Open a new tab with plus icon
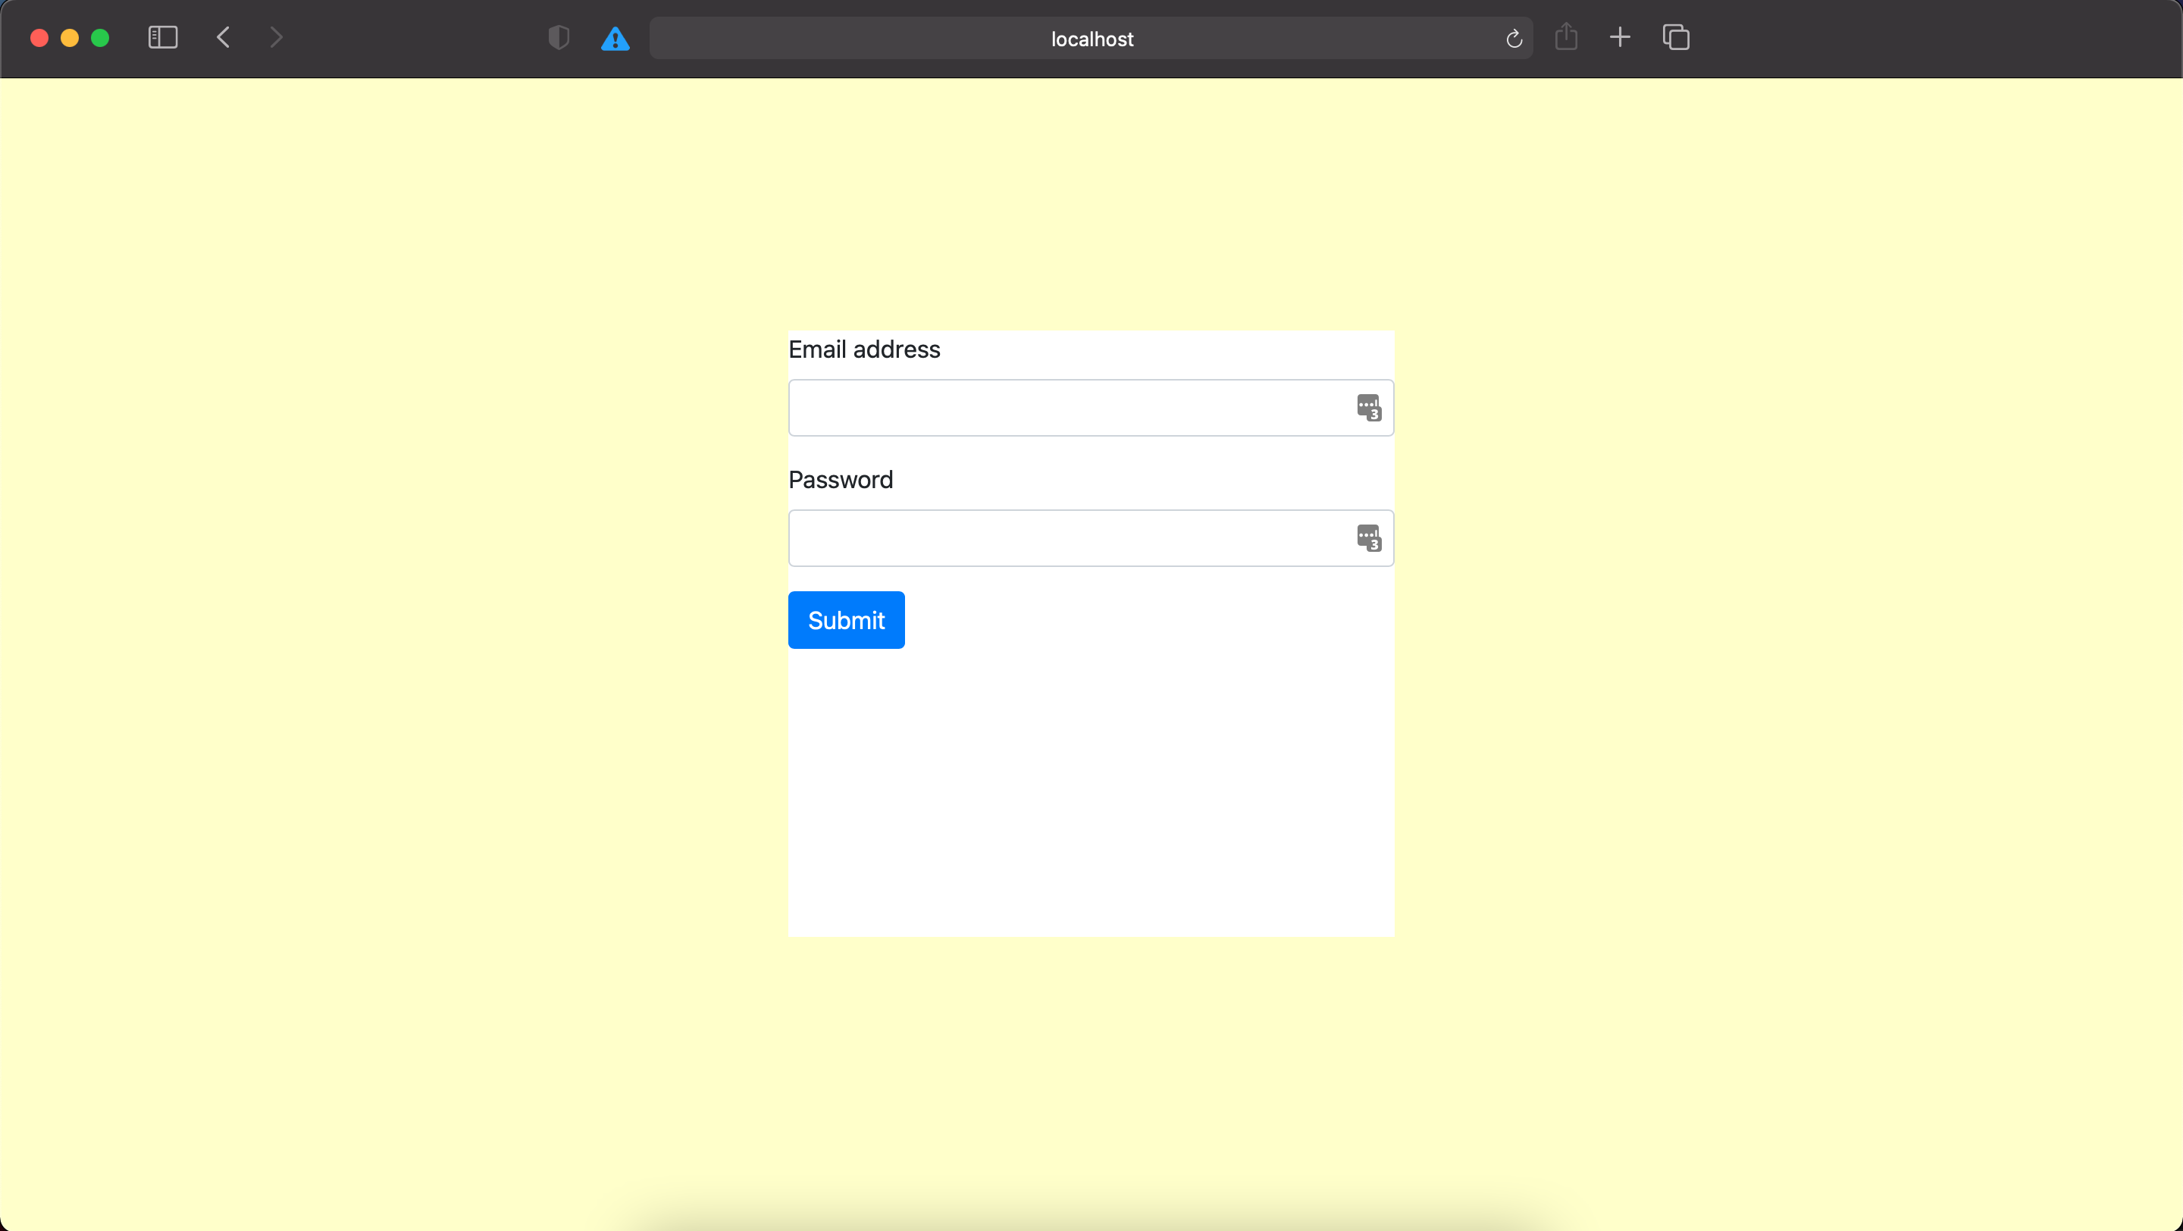Image resolution: width=2183 pixels, height=1231 pixels. pos(1620,37)
